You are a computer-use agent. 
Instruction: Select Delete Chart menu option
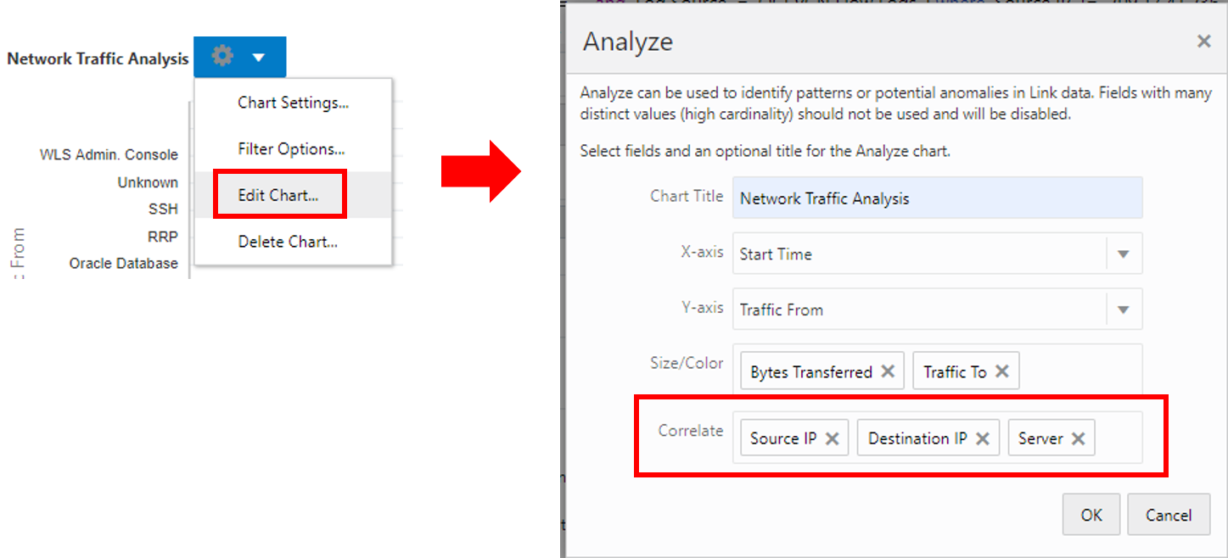(x=288, y=242)
